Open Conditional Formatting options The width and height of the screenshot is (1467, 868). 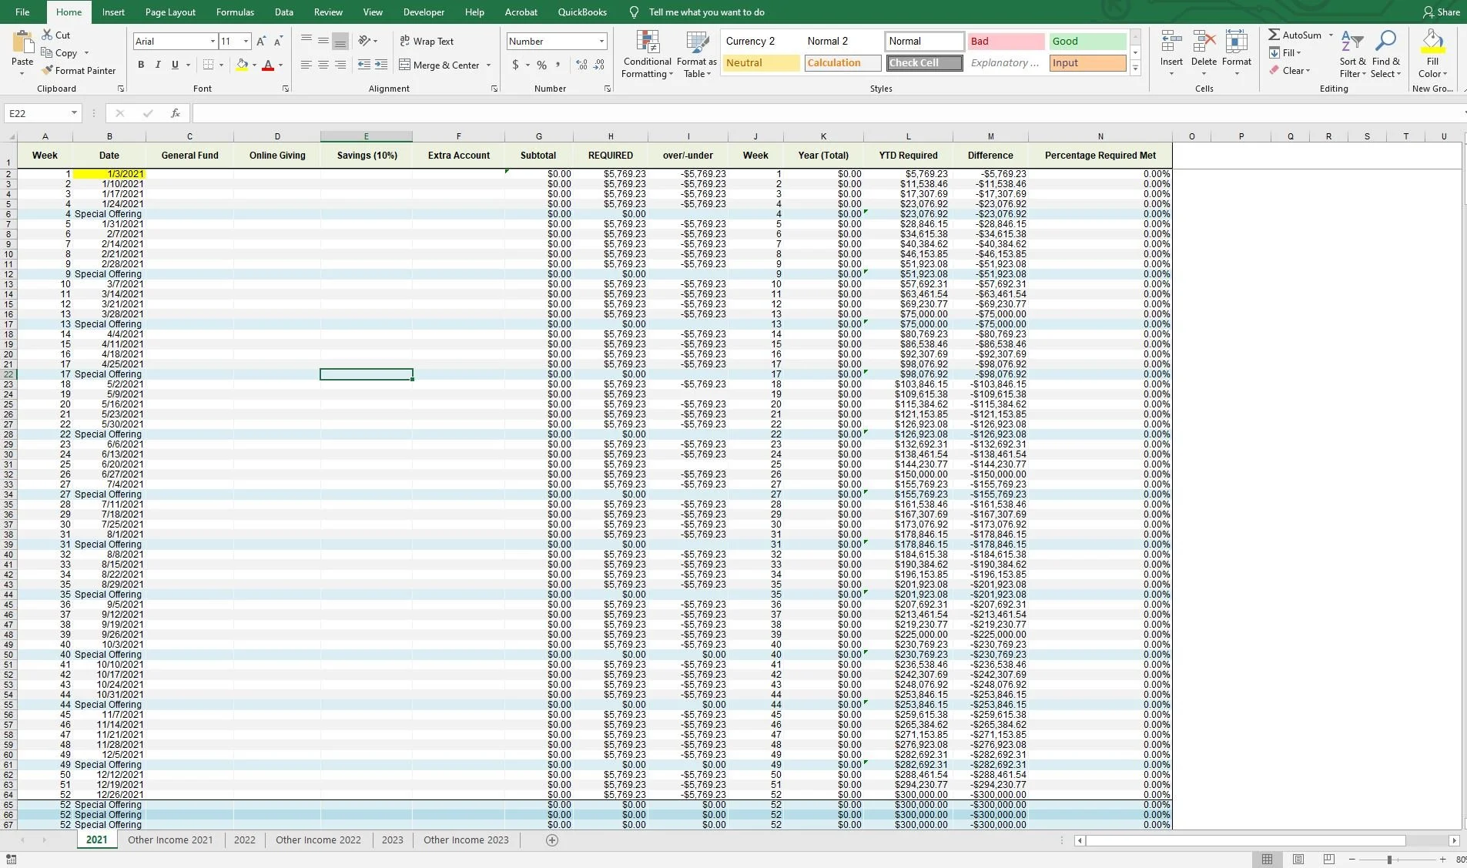coord(646,53)
